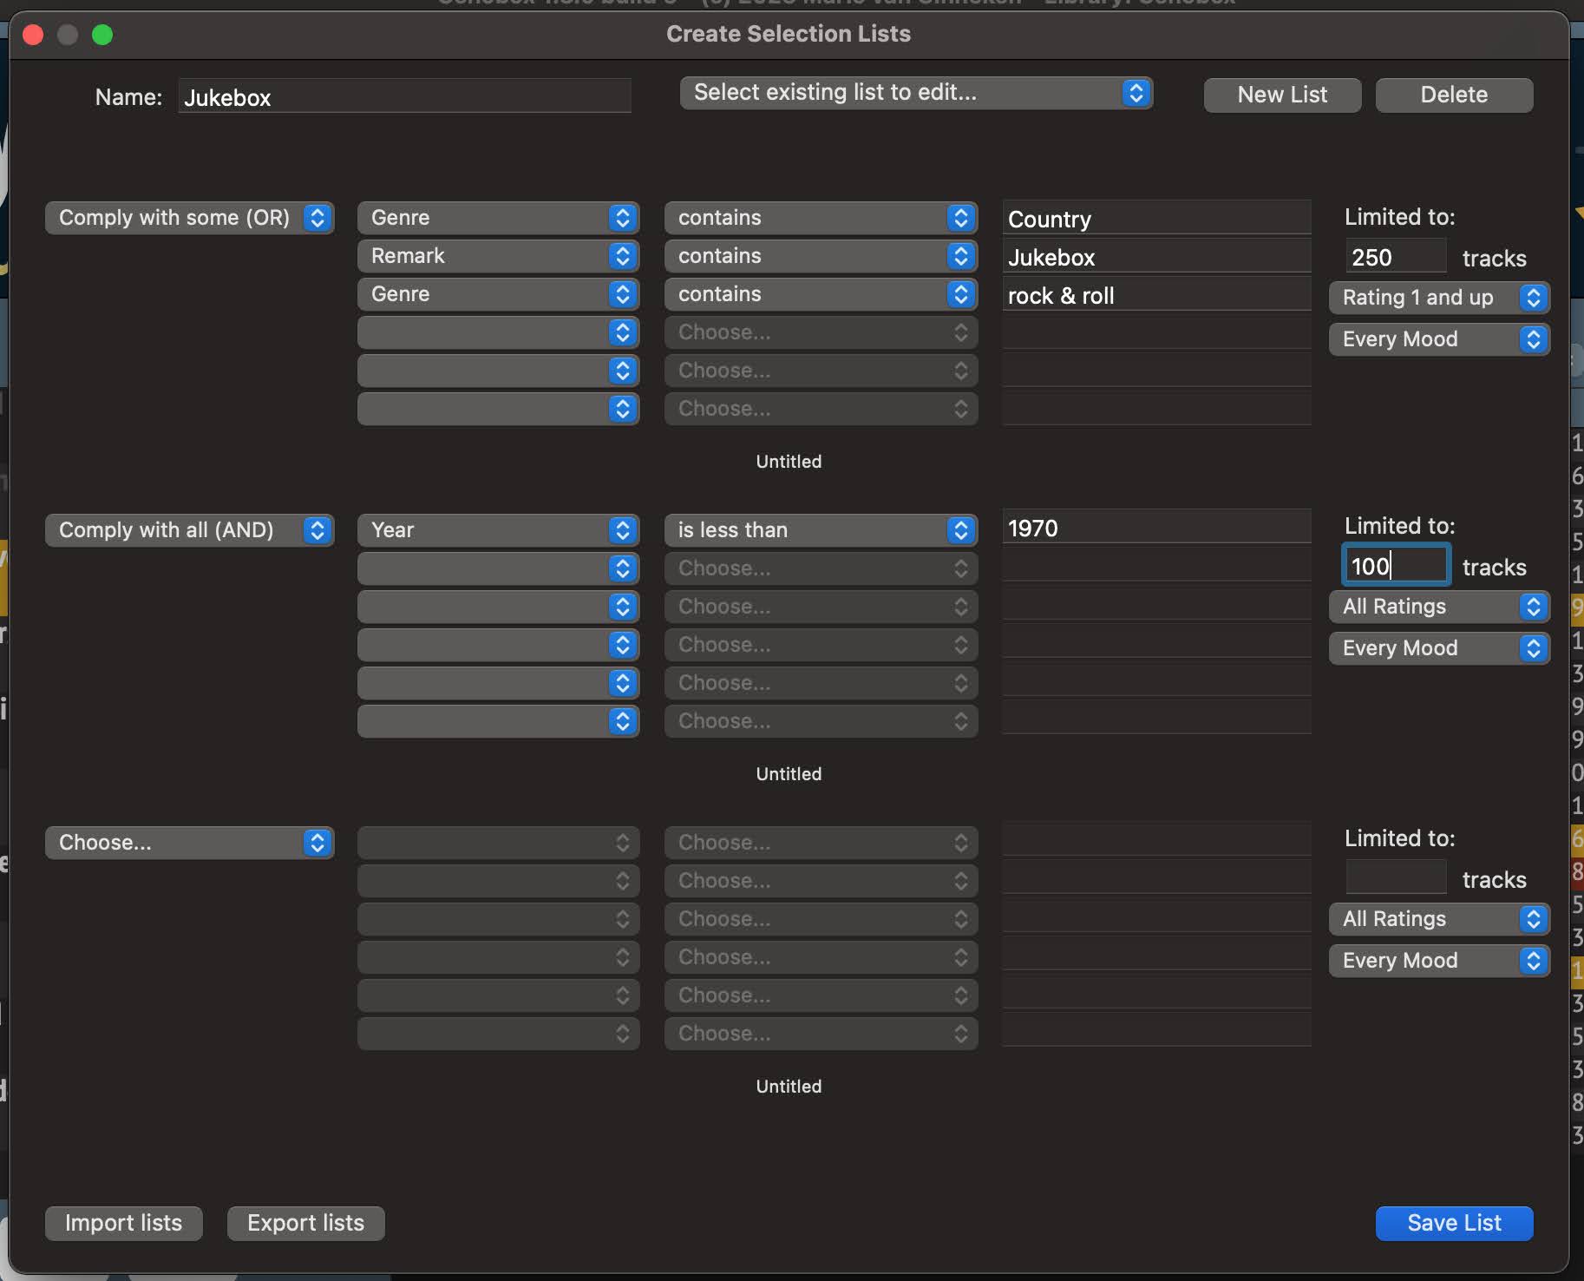The height and width of the screenshot is (1281, 1584).
Task: Open 'Rating 1 and up' dropdown
Action: point(1438,298)
